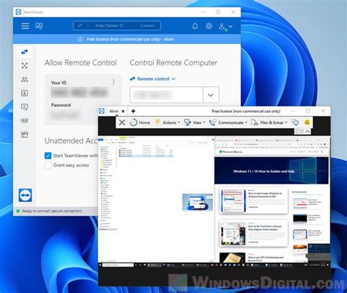Click the TeamViewer icon in session window title
The image size is (347, 293).
click(102, 111)
